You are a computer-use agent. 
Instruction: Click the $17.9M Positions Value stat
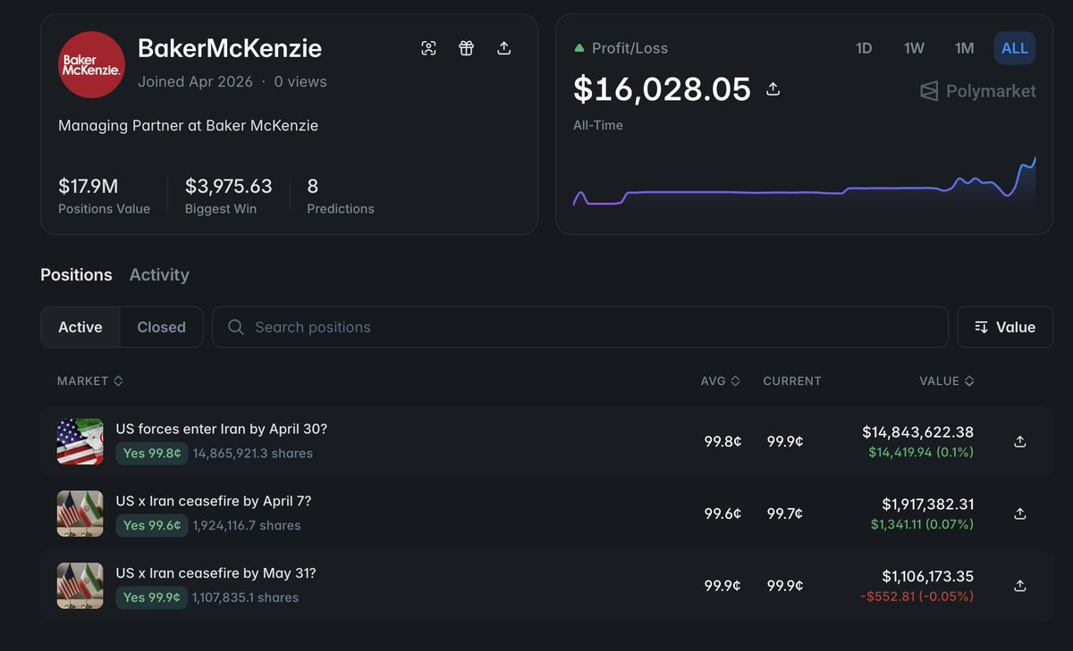104,196
